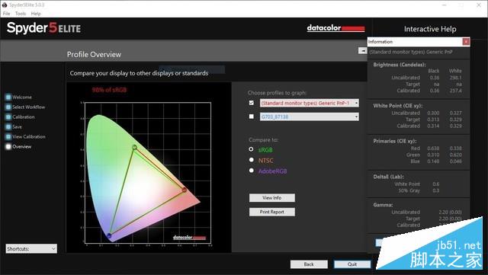Click the View Calibration step icon
The image size is (488, 275).
pyautogui.click(x=8, y=137)
